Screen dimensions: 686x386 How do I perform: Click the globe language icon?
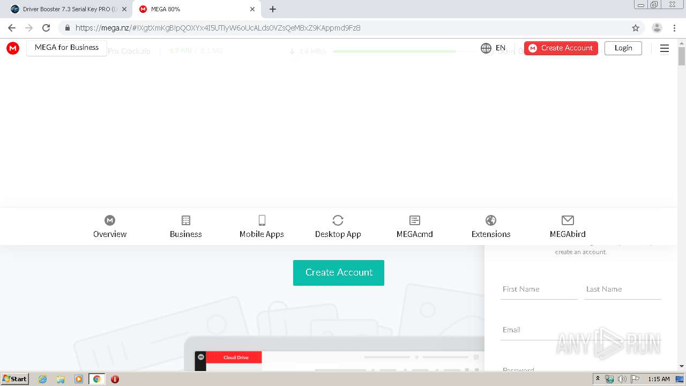click(486, 48)
